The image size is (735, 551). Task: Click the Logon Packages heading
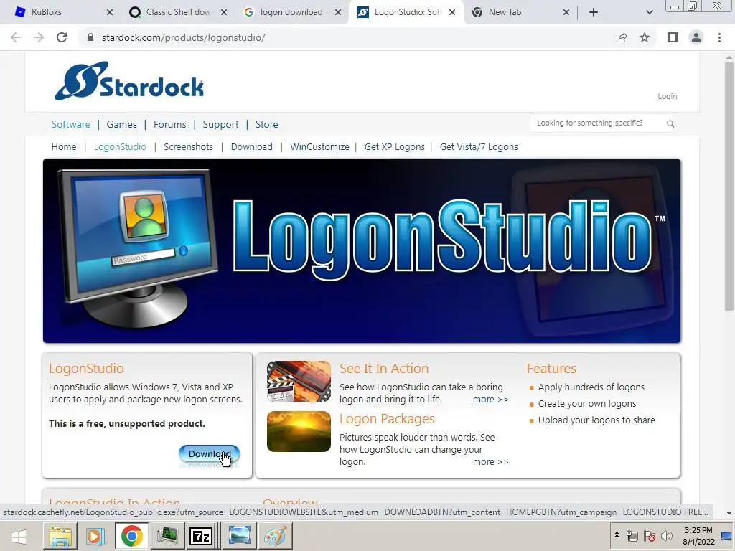(x=387, y=419)
